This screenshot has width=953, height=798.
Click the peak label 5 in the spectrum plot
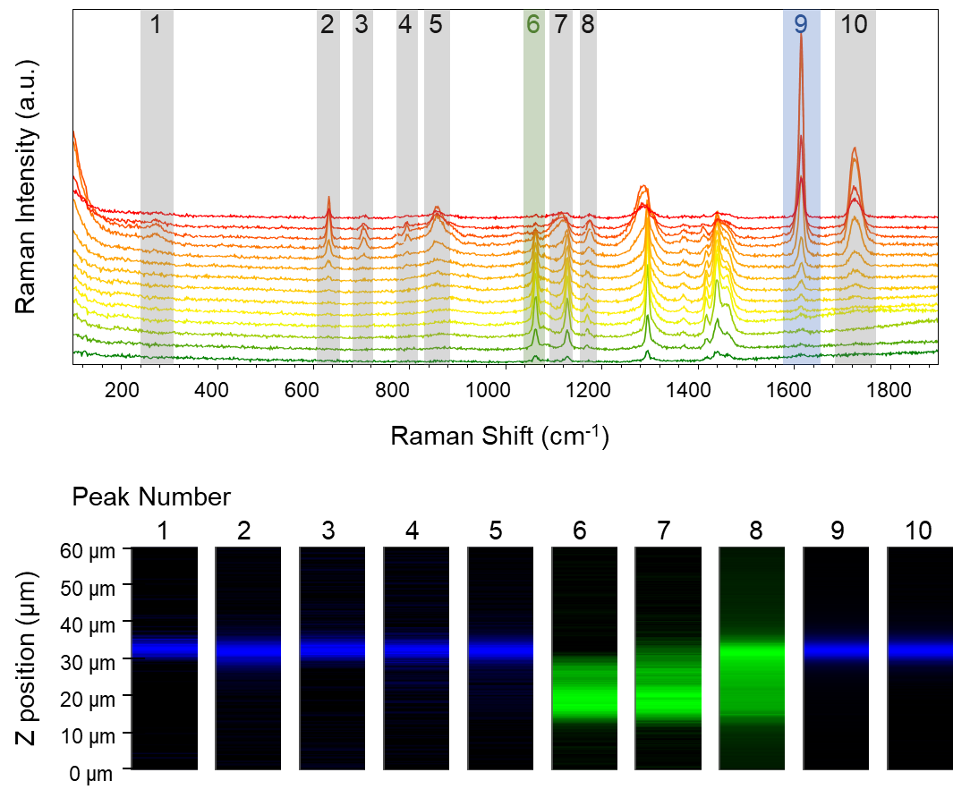[436, 24]
